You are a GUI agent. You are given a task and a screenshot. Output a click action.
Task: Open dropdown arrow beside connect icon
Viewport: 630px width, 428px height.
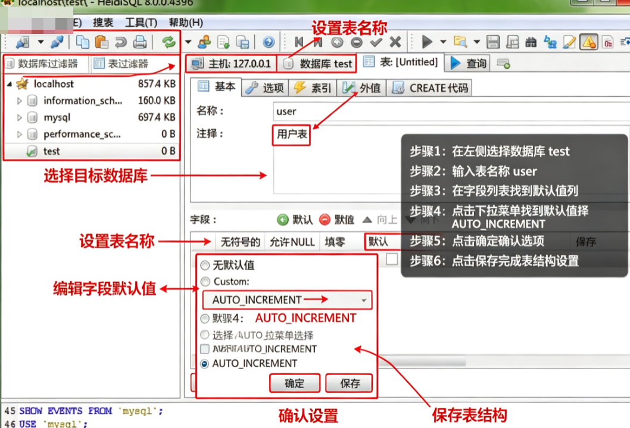click(x=40, y=42)
